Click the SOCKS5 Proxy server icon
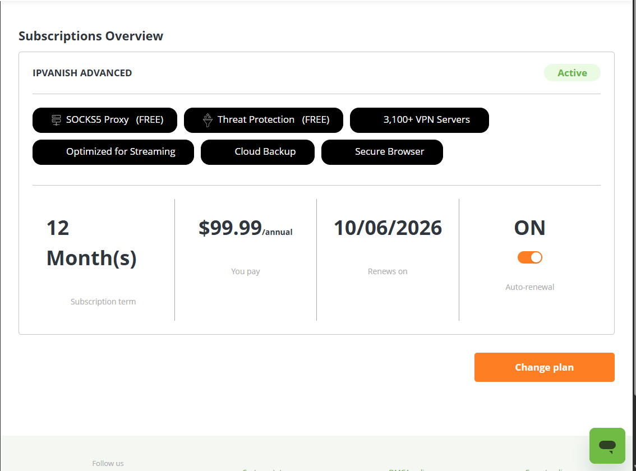The height and width of the screenshot is (471, 636). 57,120
